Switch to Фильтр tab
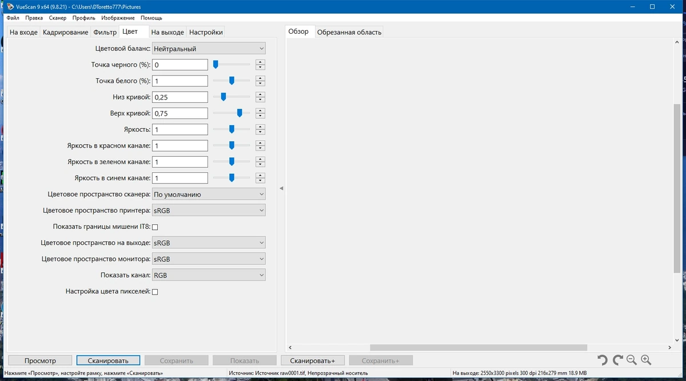This screenshot has height=381, width=686. [105, 33]
